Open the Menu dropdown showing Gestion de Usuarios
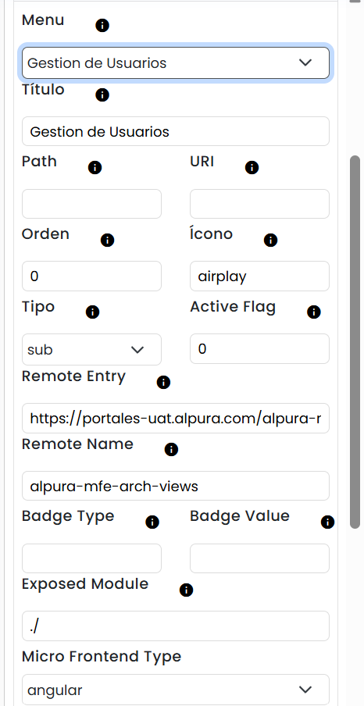The height and width of the screenshot is (706, 364). coord(176,62)
